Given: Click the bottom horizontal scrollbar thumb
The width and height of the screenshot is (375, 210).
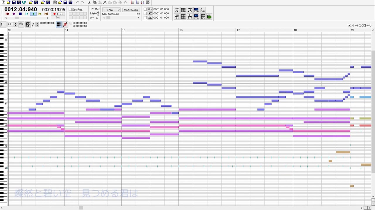Looking at the screenshot, I should [81, 208].
